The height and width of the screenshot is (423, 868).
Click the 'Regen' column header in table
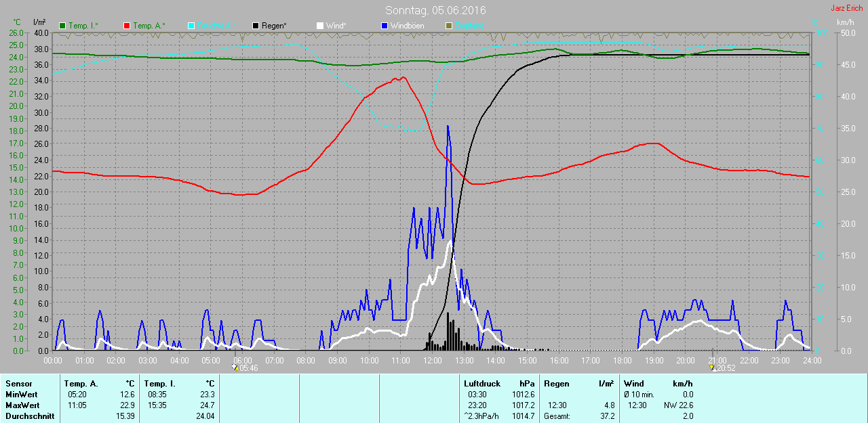557,384
